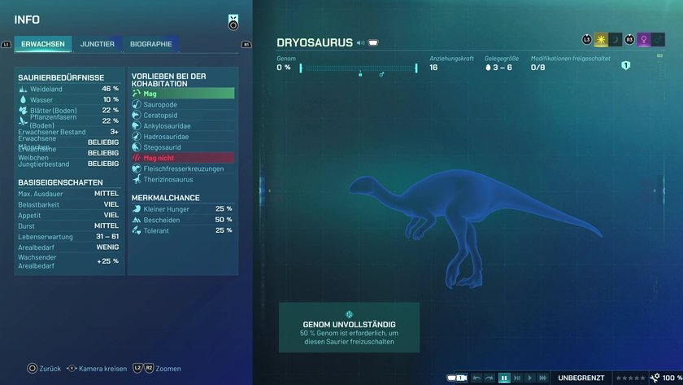
Task: Pause the game with the pause button
Action: (504, 378)
